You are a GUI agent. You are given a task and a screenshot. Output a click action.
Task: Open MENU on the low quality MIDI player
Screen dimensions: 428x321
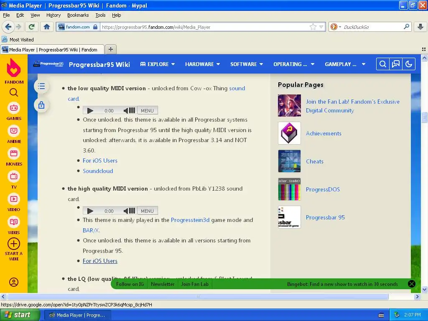(148, 110)
